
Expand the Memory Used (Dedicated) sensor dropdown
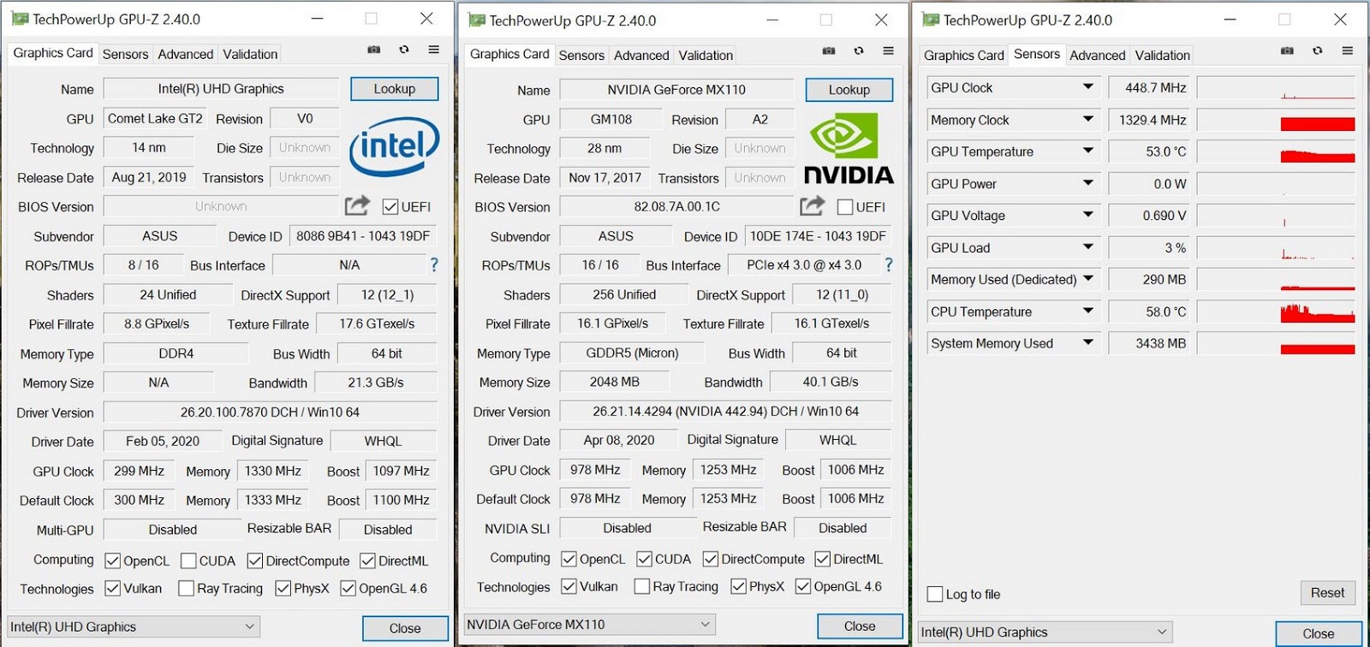coord(1088,278)
